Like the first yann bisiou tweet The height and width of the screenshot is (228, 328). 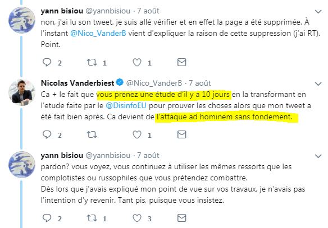(137, 62)
